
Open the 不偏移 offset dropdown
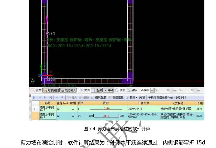point(152,90)
